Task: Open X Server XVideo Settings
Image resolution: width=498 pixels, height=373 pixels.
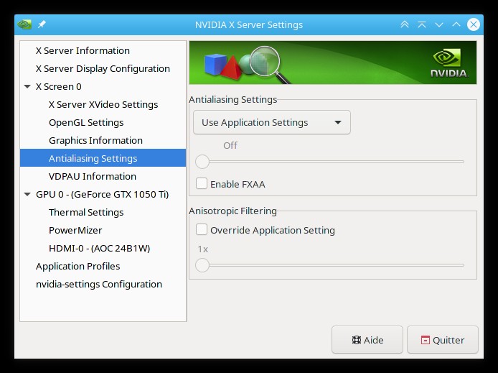Action: [x=103, y=105]
